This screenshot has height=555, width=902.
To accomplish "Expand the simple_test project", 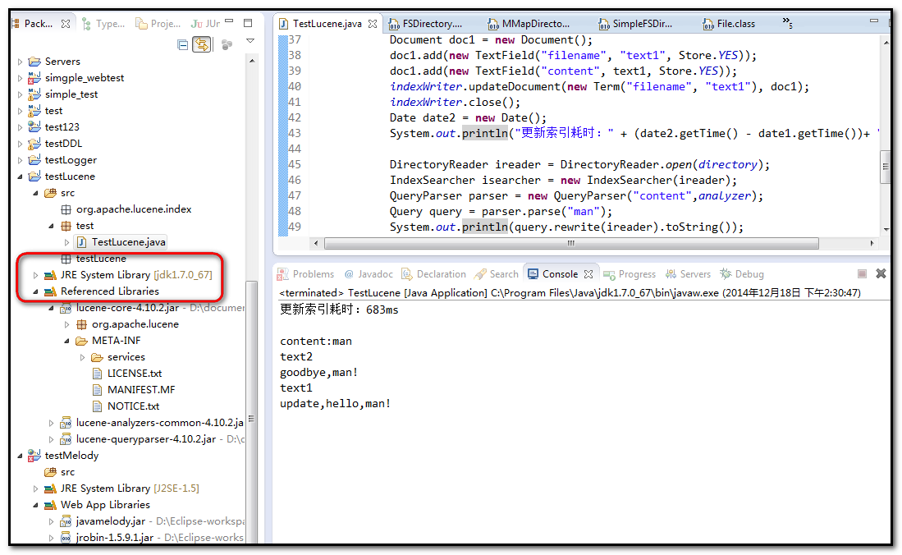I will [x=20, y=94].
